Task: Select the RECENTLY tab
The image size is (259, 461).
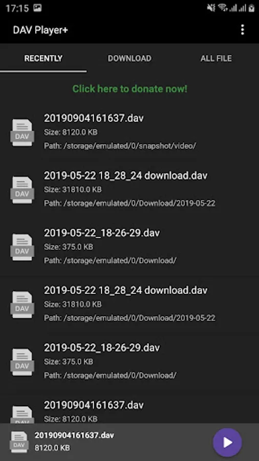Action: pos(43,58)
